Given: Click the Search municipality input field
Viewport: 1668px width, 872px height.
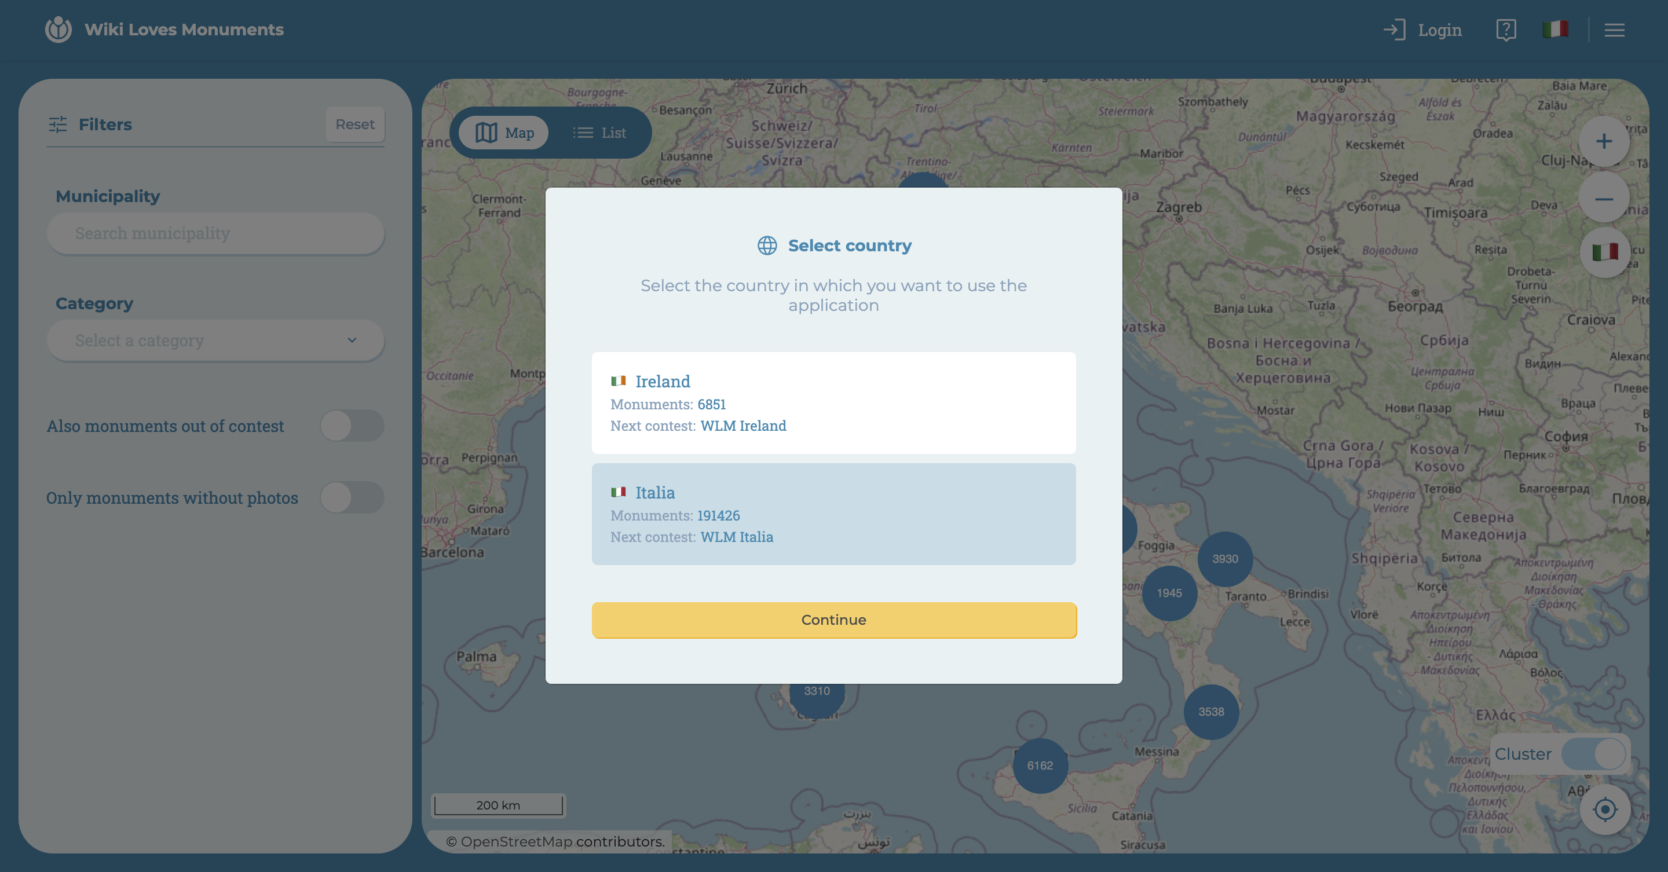Looking at the screenshot, I should [x=215, y=233].
